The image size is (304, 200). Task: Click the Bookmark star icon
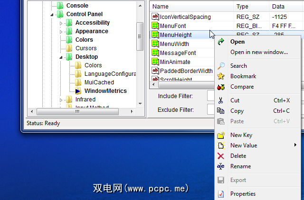click(x=221, y=76)
